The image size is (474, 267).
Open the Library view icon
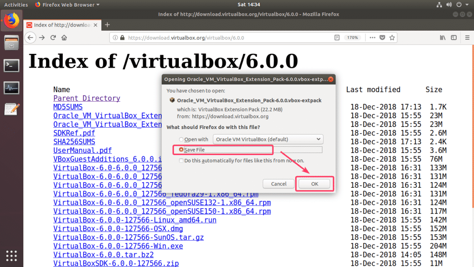[x=442, y=38]
